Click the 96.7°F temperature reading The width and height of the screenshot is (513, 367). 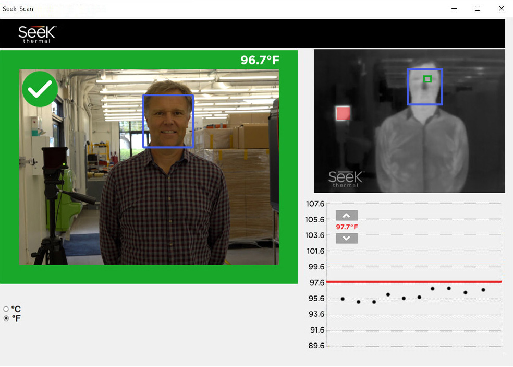[260, 60]
